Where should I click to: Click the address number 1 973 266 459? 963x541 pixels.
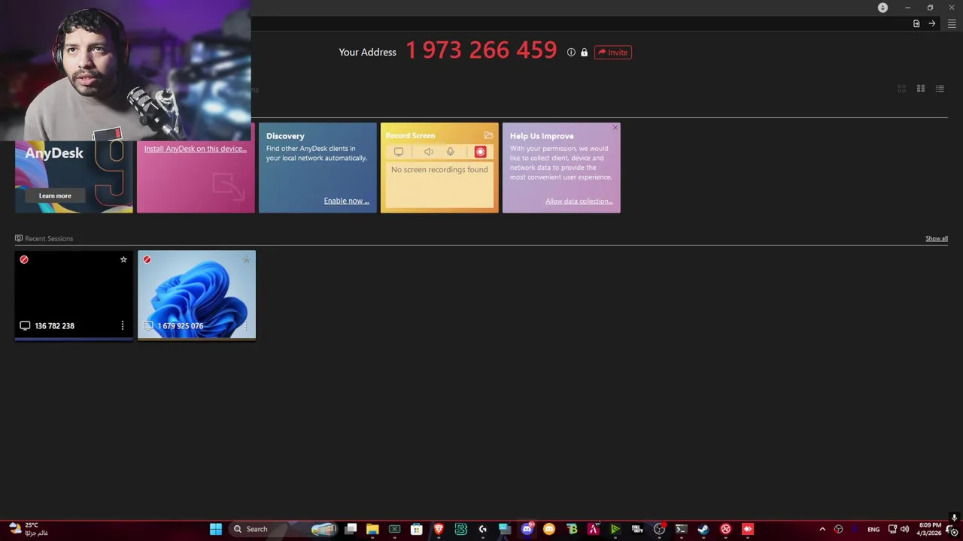pos(481,50)
